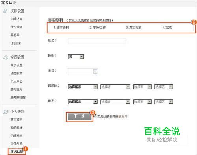
Task: Open 头像形象 page
Action: click(17, 144)
